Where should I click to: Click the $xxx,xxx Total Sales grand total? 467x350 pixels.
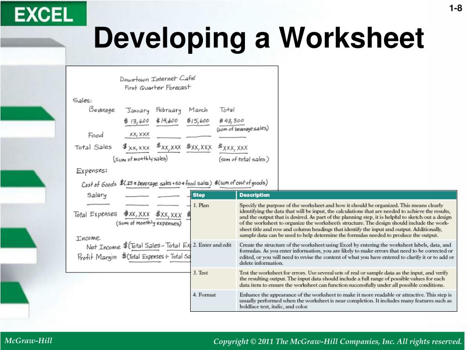coord(233,147)
